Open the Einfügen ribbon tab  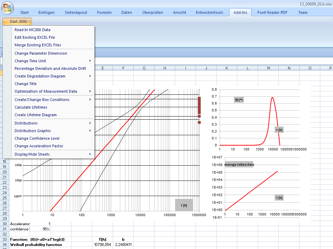(46, 12)
